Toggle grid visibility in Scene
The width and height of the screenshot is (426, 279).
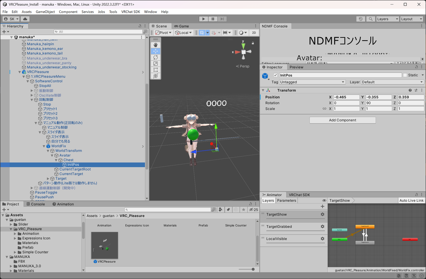pyautogui.click(x=202, y=32)
